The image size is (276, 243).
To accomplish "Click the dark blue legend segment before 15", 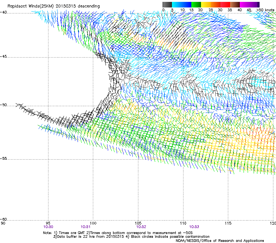I will point(186,4).
